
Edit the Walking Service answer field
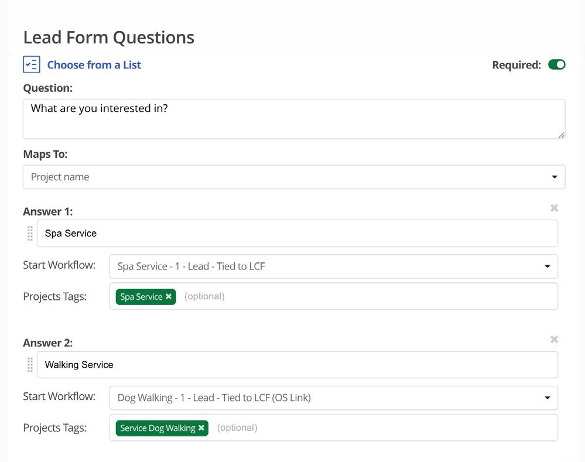pos(297,365)
